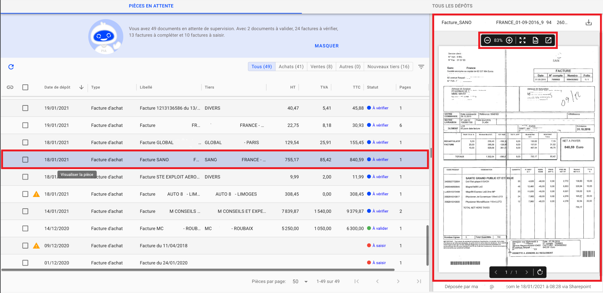Click the HT column header
This screenshot has width=603, height=293.
point(293,87)
